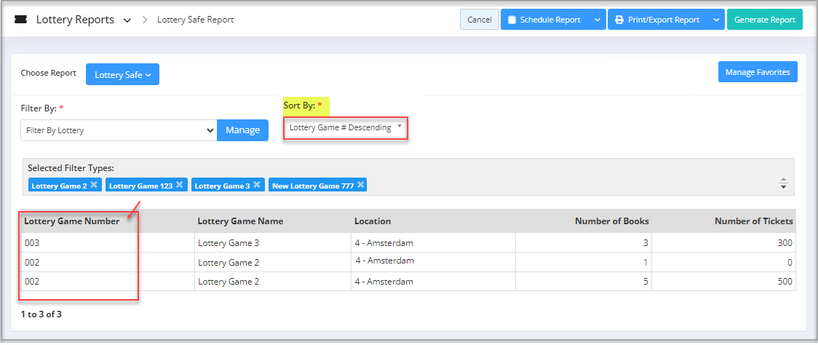Screen dimensions: 818x345
Task: Expand the Lottery Reports chevron menu
Action: click(127, 20)
